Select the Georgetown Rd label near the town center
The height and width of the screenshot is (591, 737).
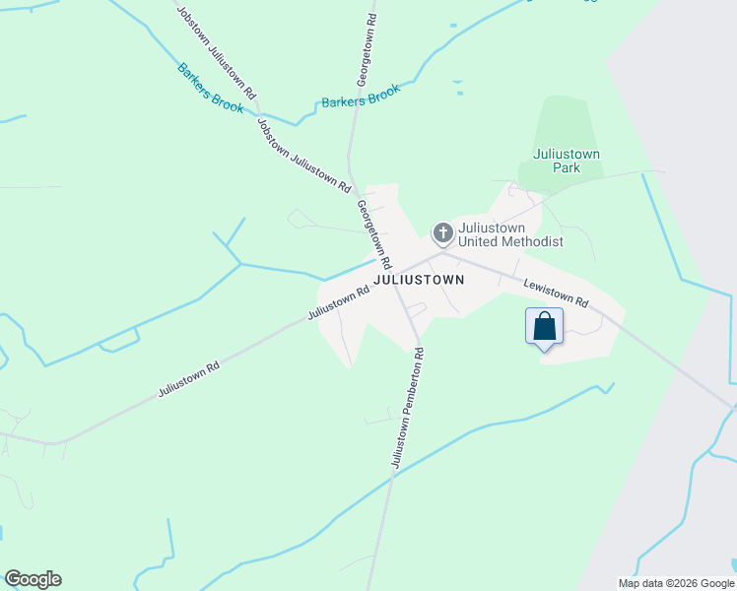374,234
